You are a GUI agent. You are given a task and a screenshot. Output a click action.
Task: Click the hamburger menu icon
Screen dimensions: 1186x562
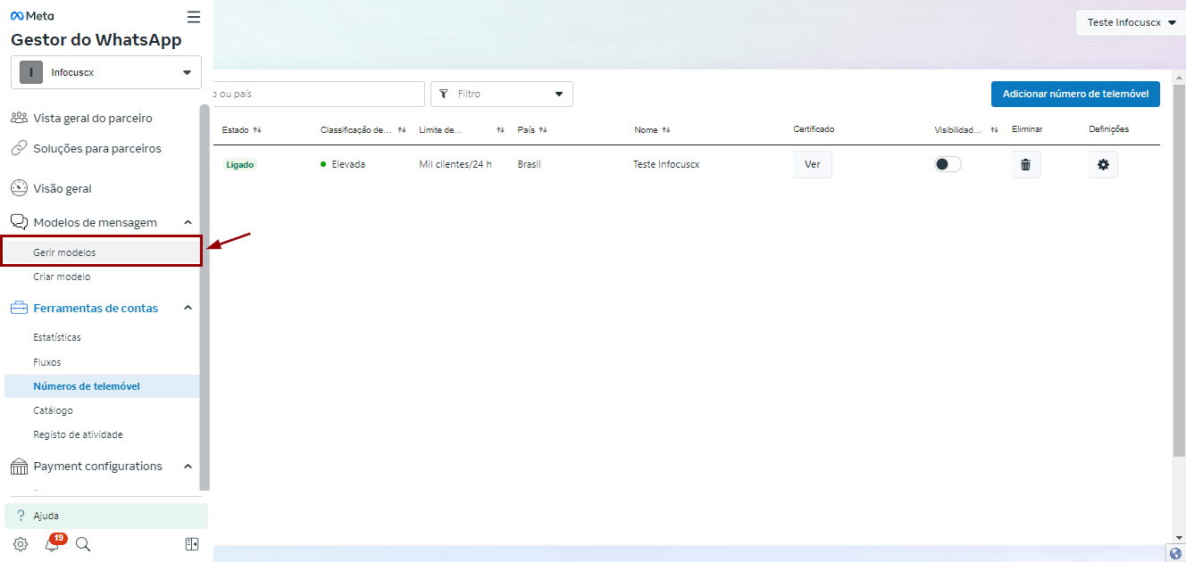tap(194, 17)
